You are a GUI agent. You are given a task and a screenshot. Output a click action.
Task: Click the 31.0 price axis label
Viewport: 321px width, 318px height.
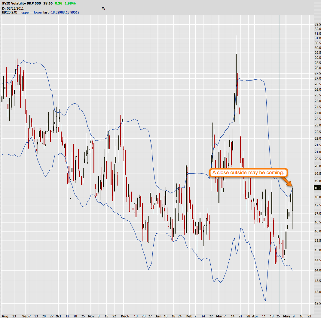[317, 38]
